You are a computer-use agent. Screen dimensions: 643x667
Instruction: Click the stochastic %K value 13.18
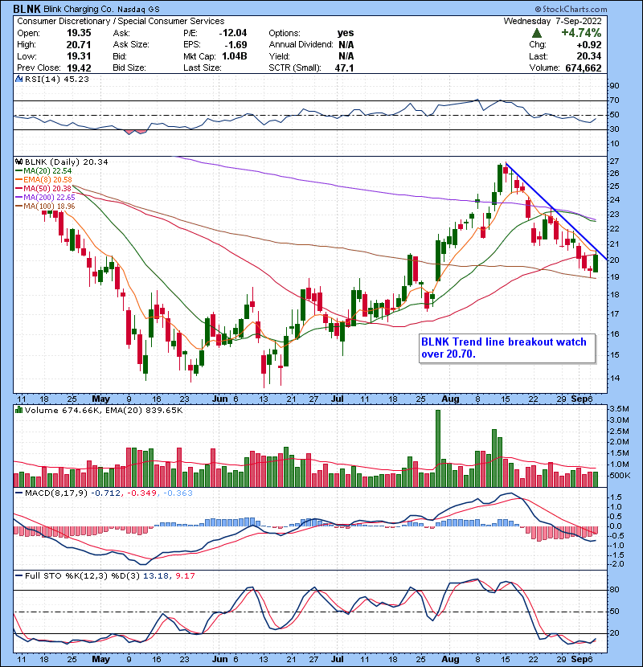(x=156, y=575)
